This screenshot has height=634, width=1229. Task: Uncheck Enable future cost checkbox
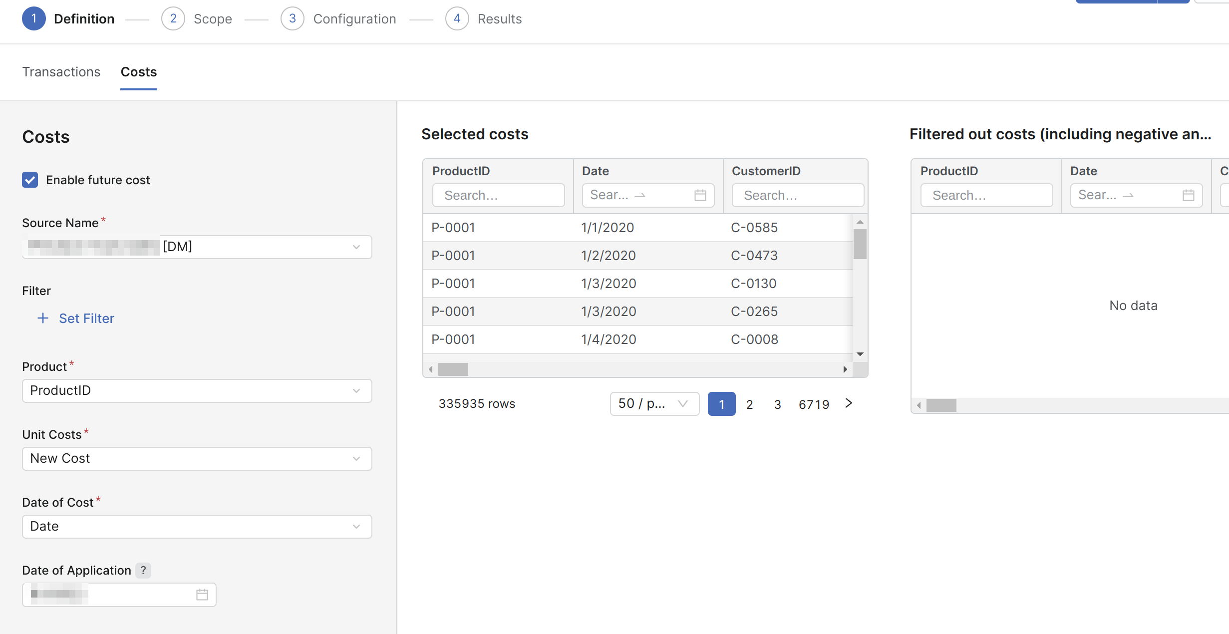pyautogui.click(x=30, y=180)
